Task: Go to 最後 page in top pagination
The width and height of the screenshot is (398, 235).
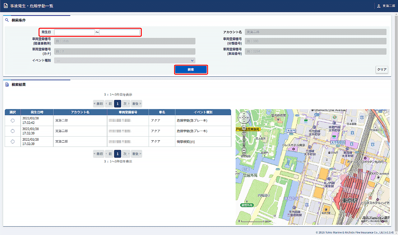Action: tap(137, 104)
